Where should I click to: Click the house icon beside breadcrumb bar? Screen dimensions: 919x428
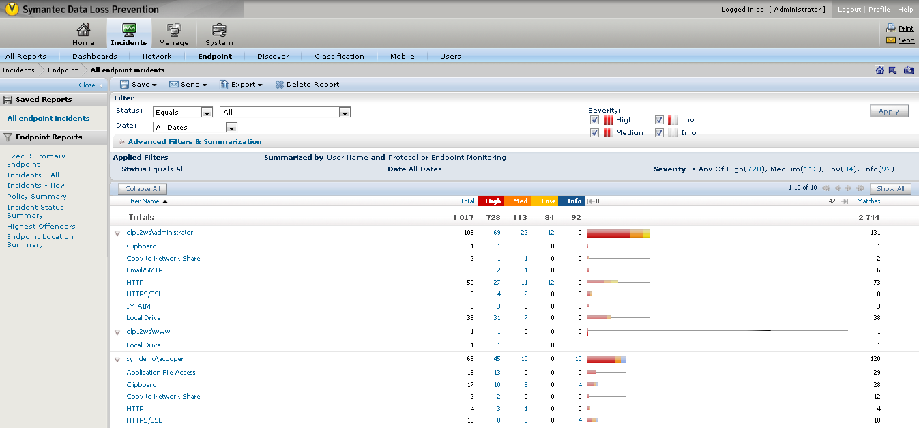(x=879, y=70)
